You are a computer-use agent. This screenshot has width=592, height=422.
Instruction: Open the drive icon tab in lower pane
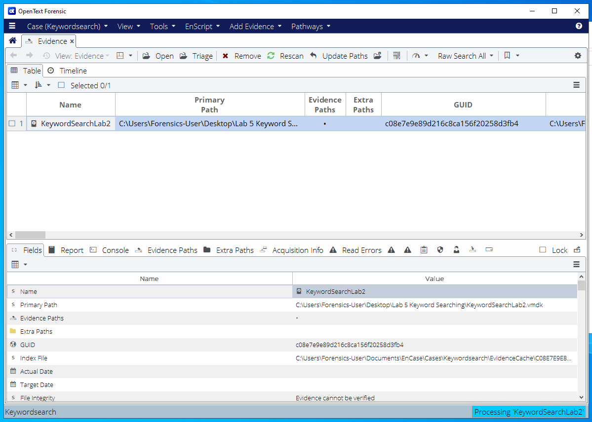(x=489, y=249)
